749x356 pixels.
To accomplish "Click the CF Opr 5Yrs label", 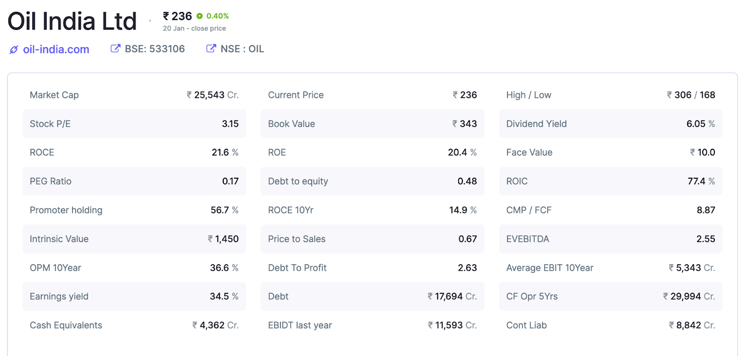I will coord(532,297).
